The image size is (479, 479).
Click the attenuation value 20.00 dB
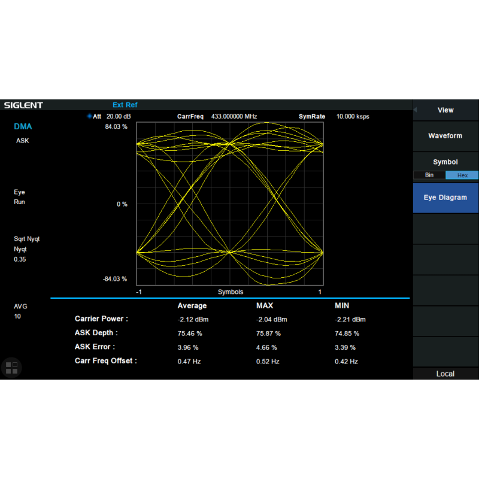(x=119, y=116)
